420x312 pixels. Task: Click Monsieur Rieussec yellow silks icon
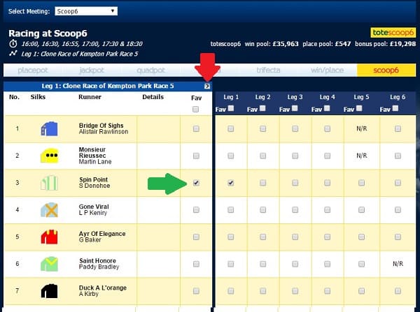point(49,156)
